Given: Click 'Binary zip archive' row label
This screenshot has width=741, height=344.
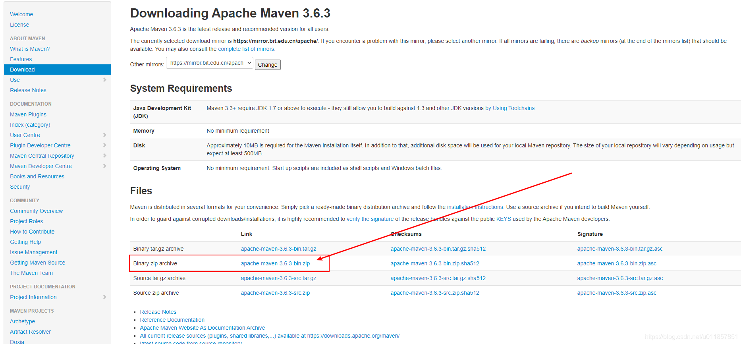Looking at the screenshot, I should pyautogui.click(x=155, y=263).
